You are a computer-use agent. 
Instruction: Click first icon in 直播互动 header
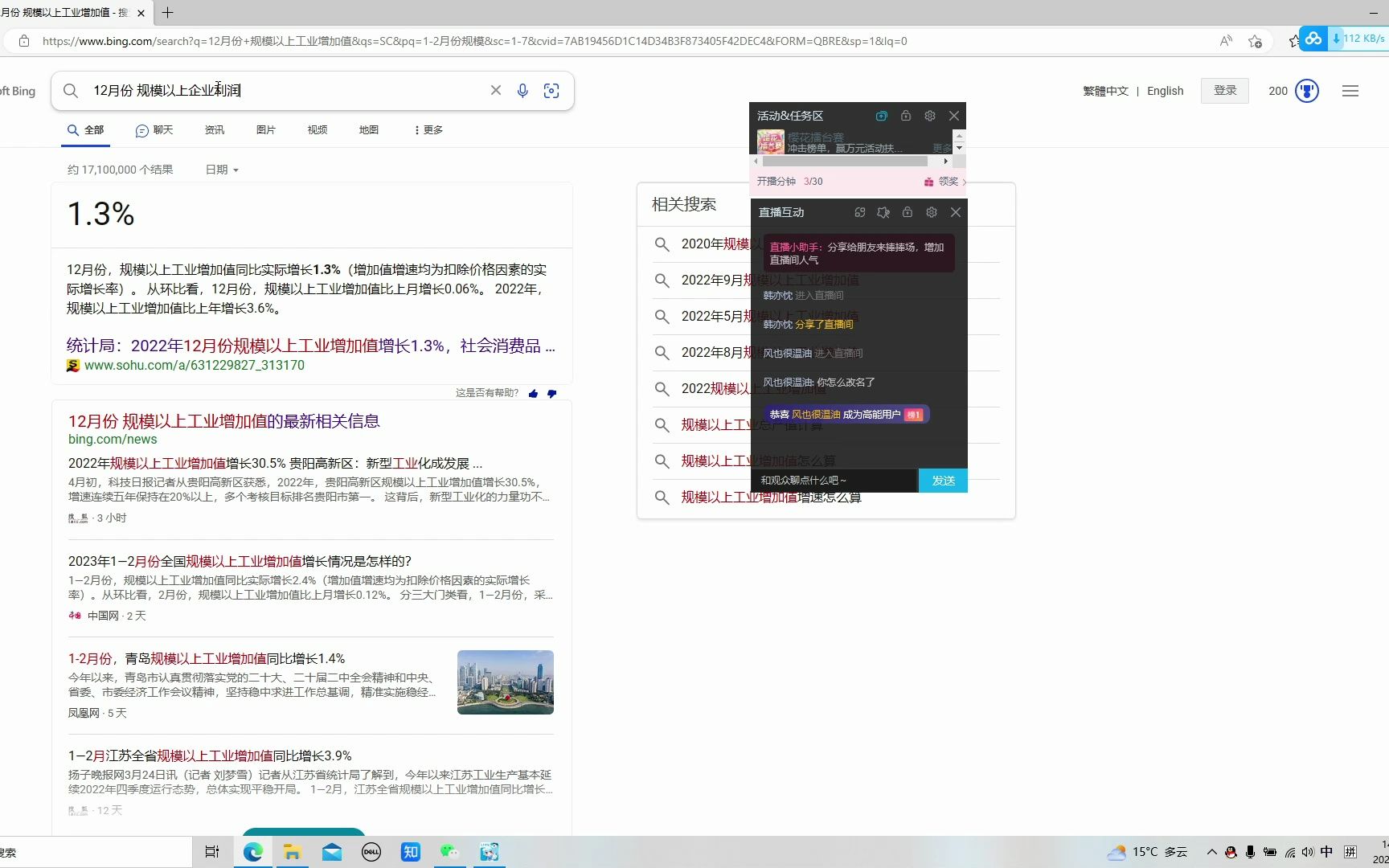coord(860,212)
